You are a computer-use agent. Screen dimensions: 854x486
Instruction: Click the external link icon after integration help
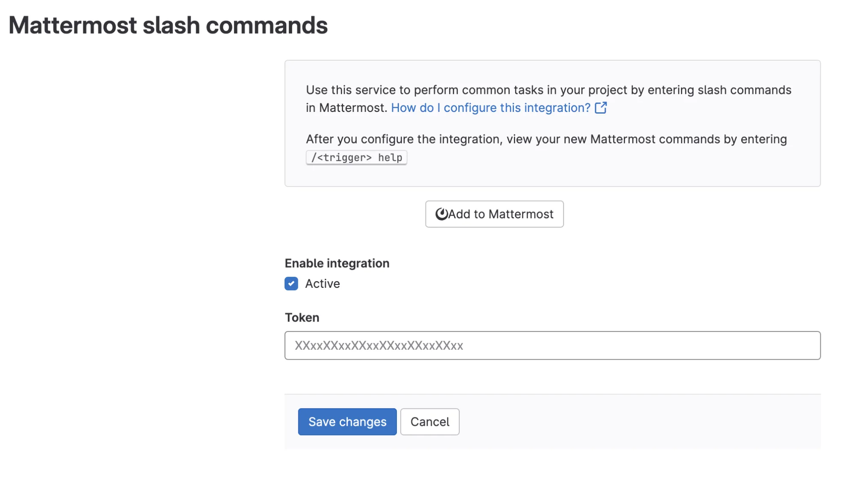point(601,108)
